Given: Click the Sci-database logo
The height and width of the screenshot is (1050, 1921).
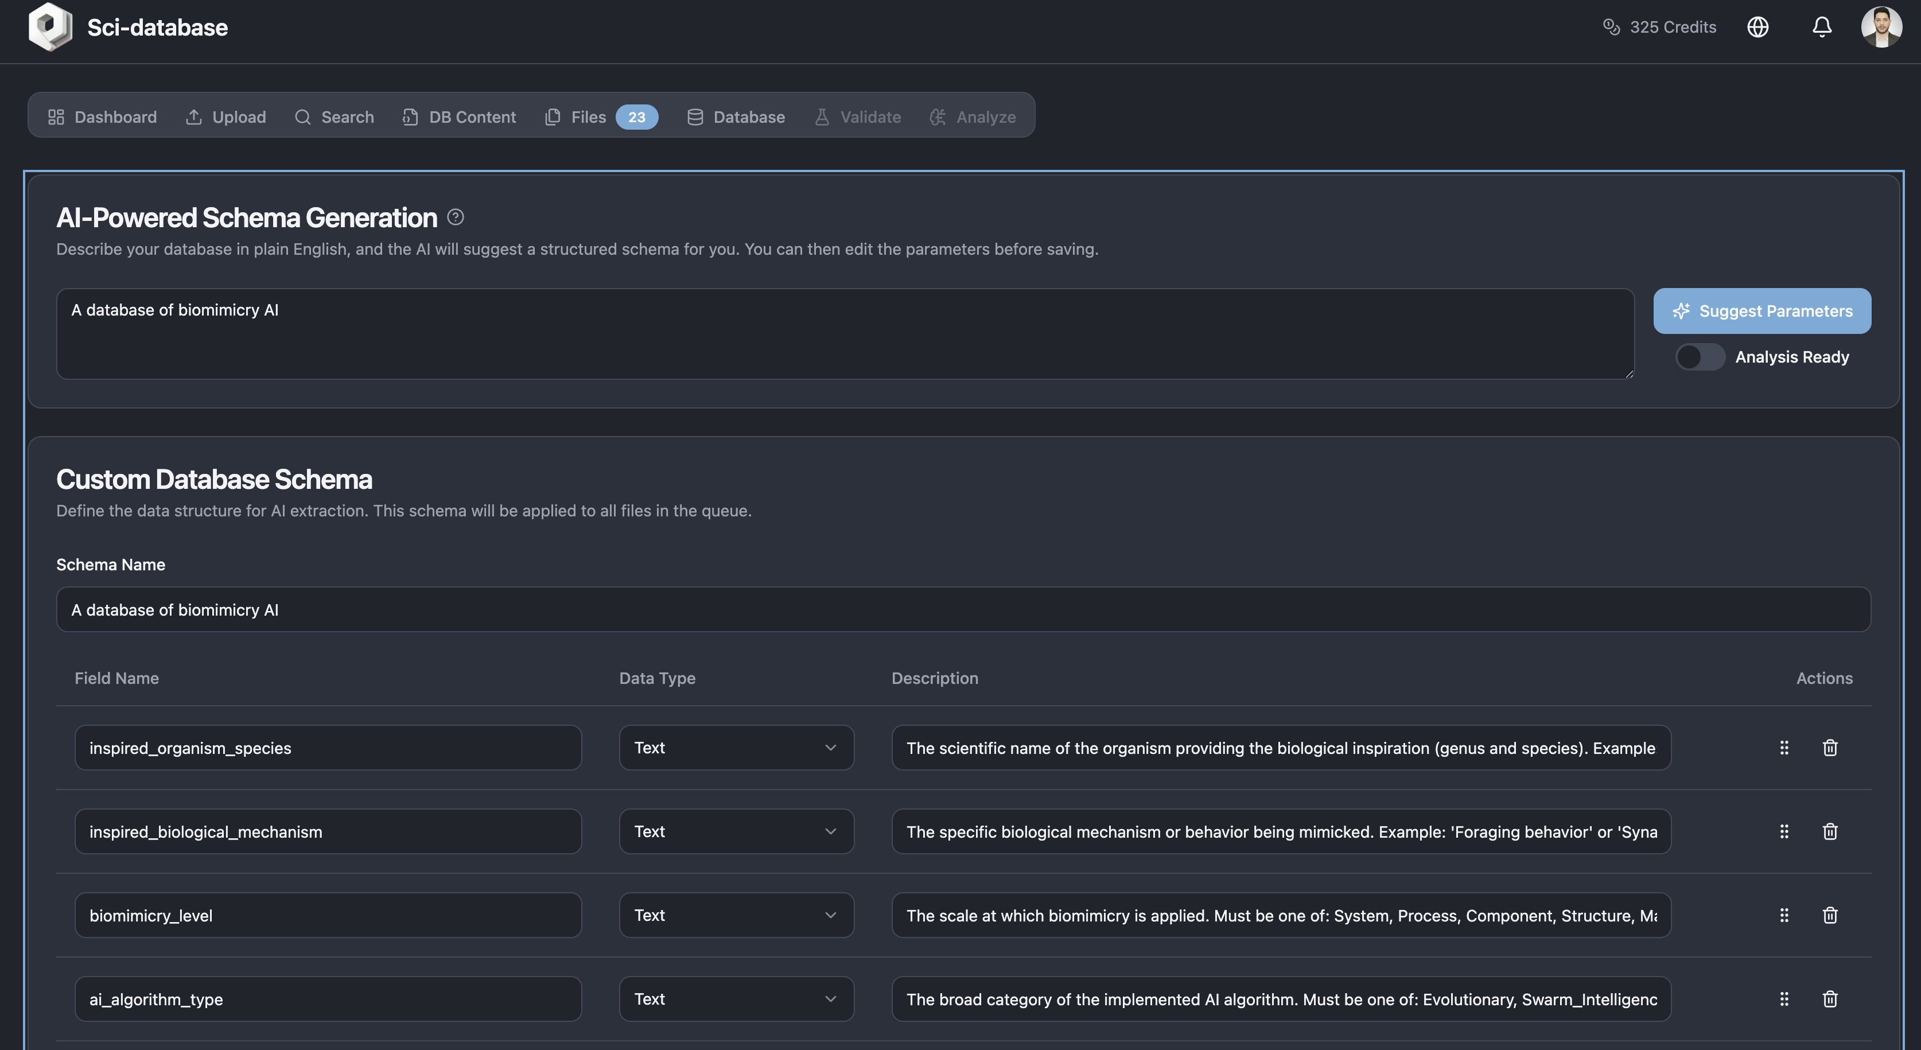Looking at the screenshot, I should [49, 27].
